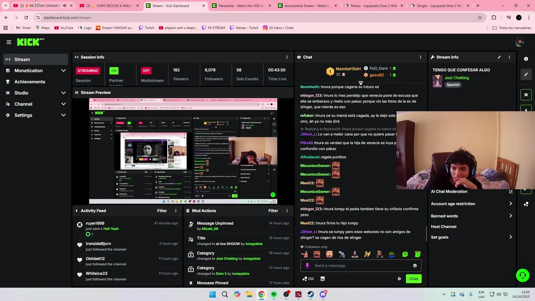Open Banned words settings
Image resolution: width=535 pixels, height=301 pixels.
471,216
